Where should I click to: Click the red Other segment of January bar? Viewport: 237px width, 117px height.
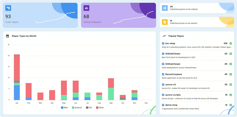click(x=17, y=67)
